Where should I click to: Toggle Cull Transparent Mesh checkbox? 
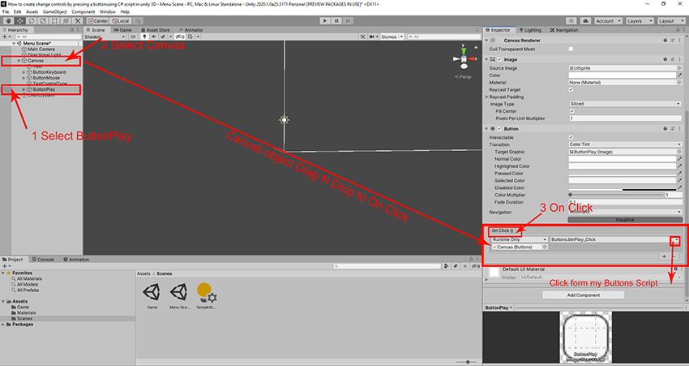[571, 49]
